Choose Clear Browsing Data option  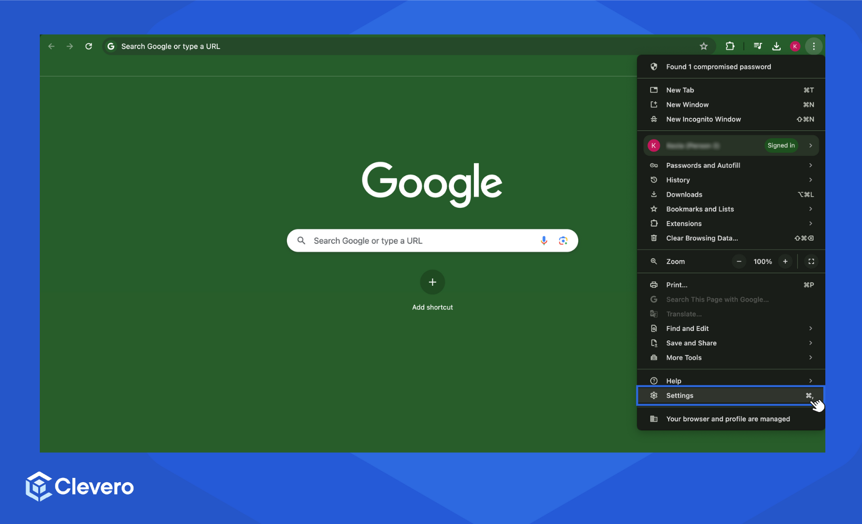tap(731, 238)
